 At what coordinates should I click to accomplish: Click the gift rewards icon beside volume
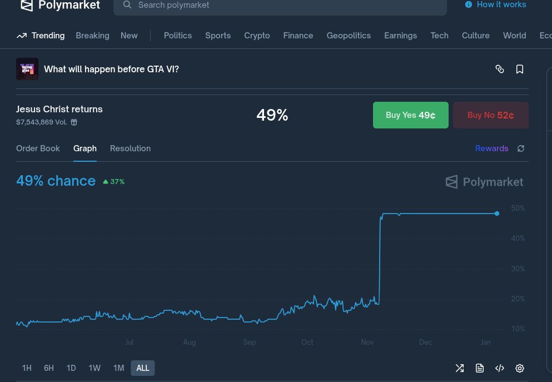click(74, 122)
